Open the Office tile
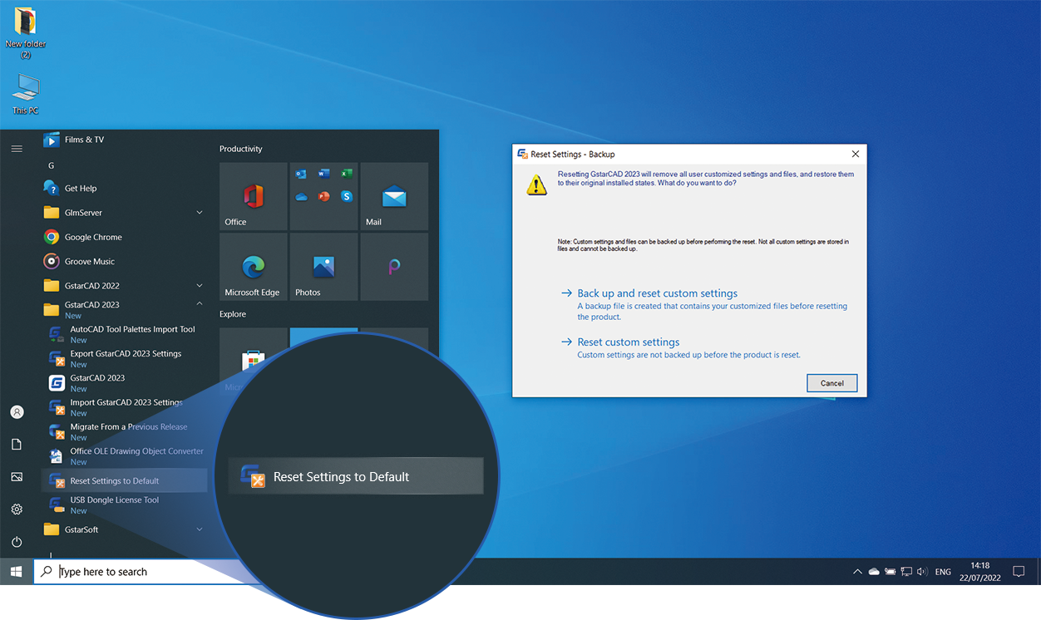The height and width of the screenshot is (620, 1041). coord(254,196)
